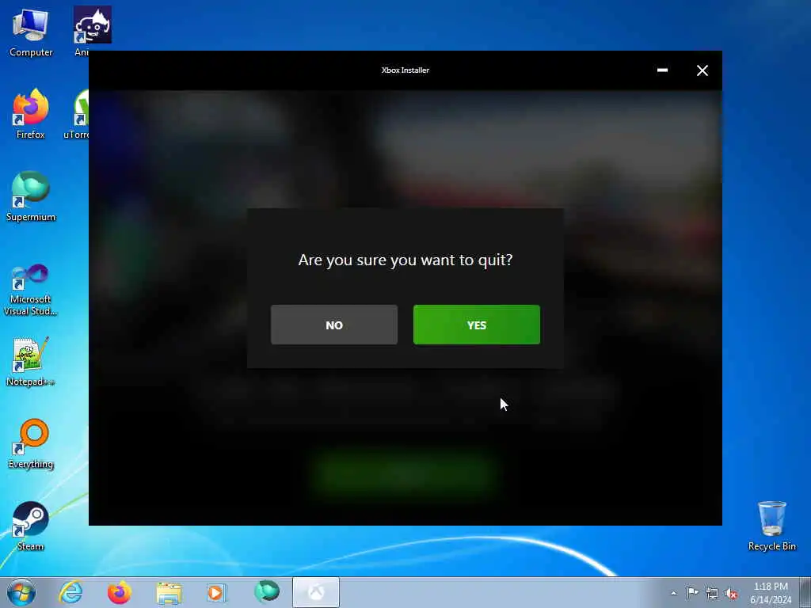Select the Recycle Bin icon
The height and width of the screenshot is (608, 811).
[x=771, y=526]
